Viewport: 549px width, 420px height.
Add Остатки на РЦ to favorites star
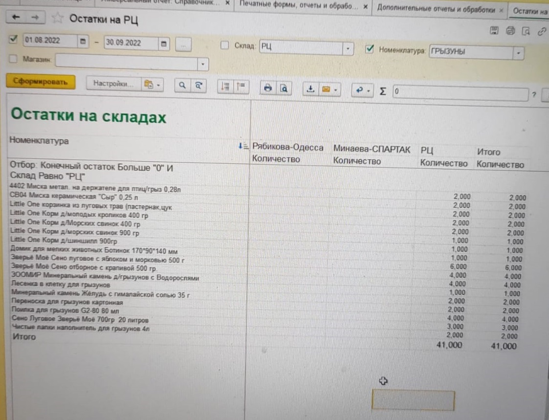57,19
